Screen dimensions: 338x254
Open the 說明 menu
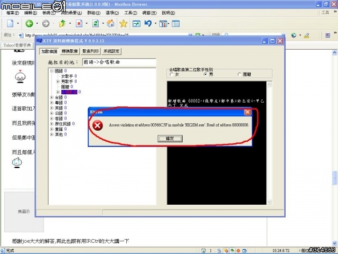click(168, 13)
